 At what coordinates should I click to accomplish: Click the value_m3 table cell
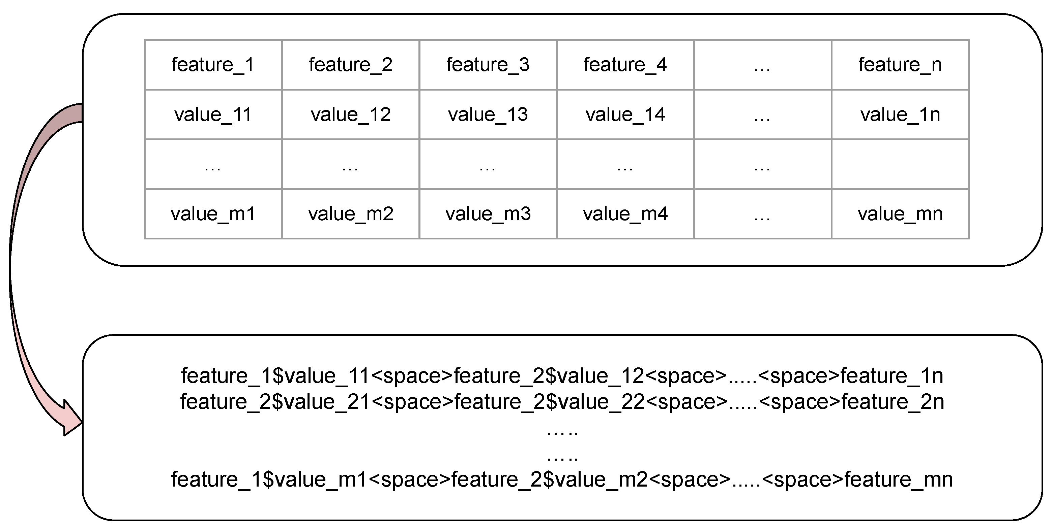[x=488, y=214]
